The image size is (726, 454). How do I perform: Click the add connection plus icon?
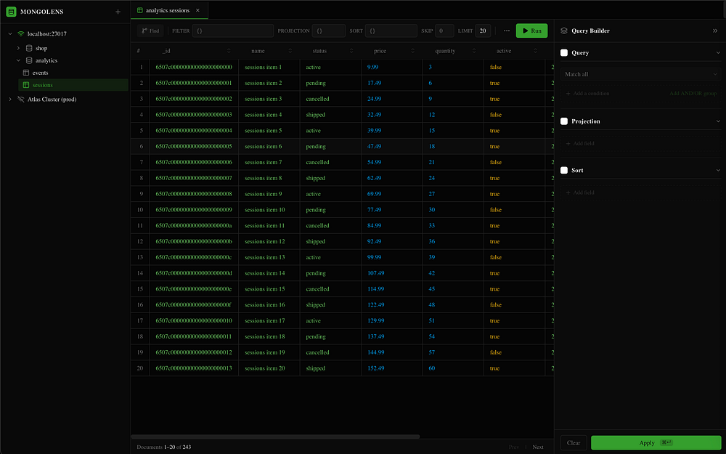118,12
